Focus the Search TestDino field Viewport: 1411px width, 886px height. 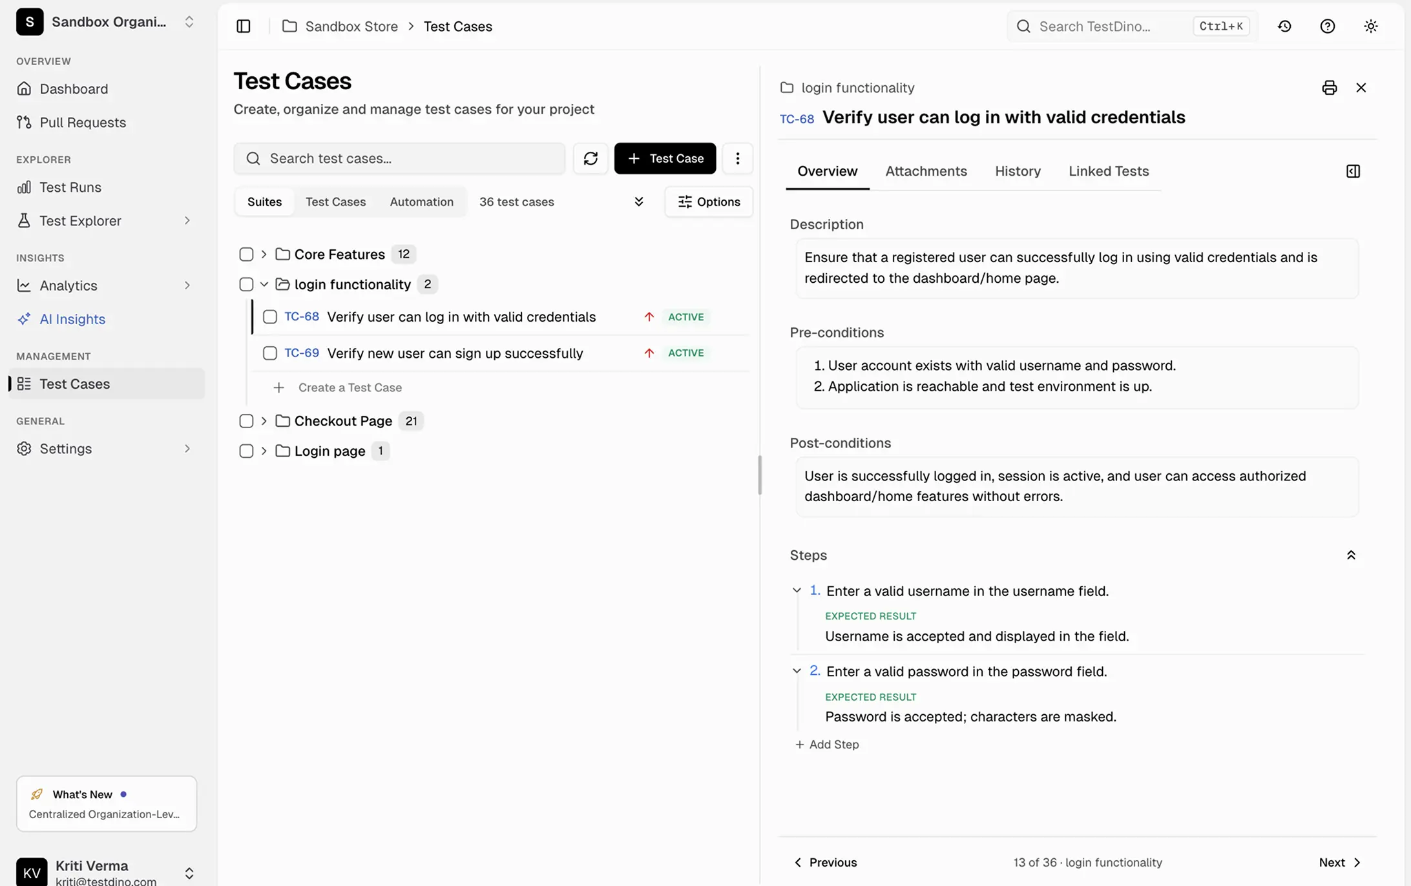point(1132,26)
